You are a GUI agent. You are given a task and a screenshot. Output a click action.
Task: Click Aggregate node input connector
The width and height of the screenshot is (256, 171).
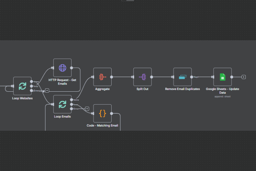click(93, 77)
